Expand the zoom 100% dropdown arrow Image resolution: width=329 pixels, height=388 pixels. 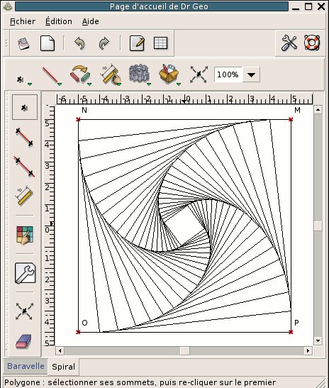(x=251, y=74)
